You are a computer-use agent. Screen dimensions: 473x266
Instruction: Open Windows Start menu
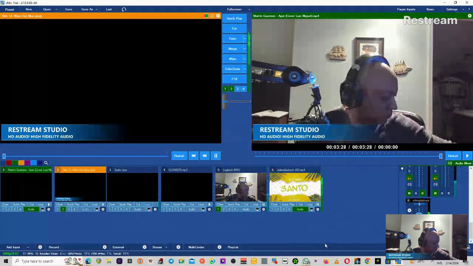[6, 261]
